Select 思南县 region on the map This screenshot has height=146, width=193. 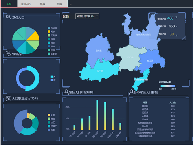[x=99, y=51]
